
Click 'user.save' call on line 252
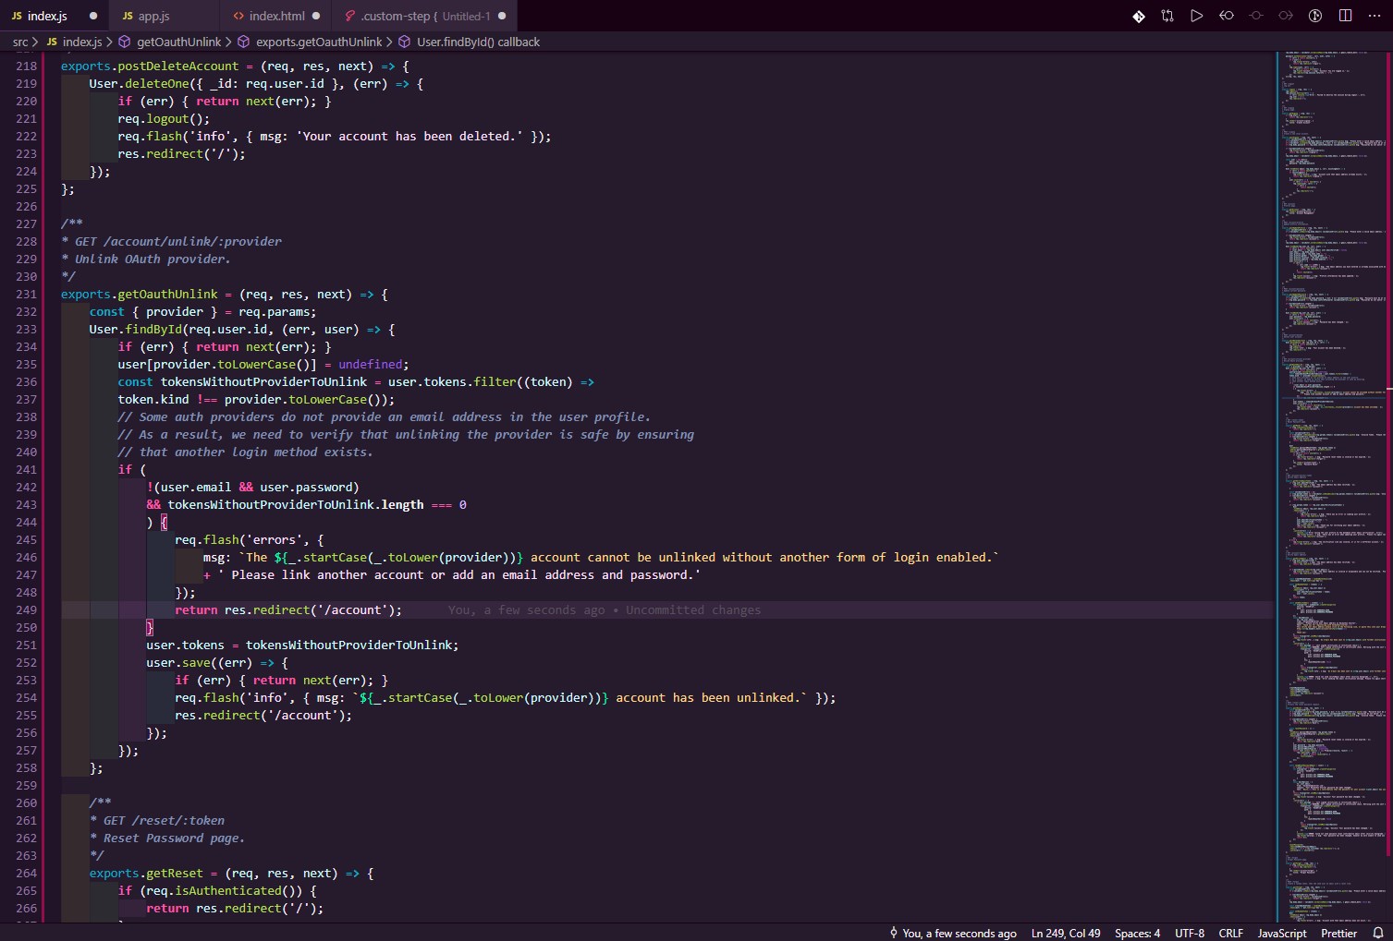point(178,662)
